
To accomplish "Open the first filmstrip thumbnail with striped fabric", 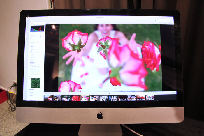I will (48, 98).
